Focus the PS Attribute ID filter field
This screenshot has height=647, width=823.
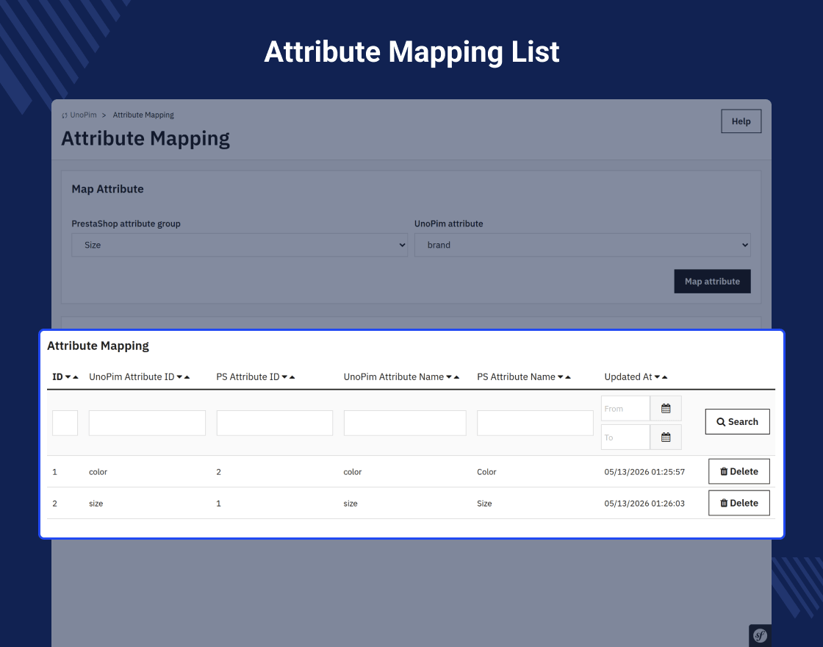click(275, 423)
